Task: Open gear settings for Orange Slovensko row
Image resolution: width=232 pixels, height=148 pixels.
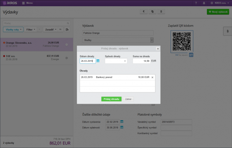Action: coord(67,44)
